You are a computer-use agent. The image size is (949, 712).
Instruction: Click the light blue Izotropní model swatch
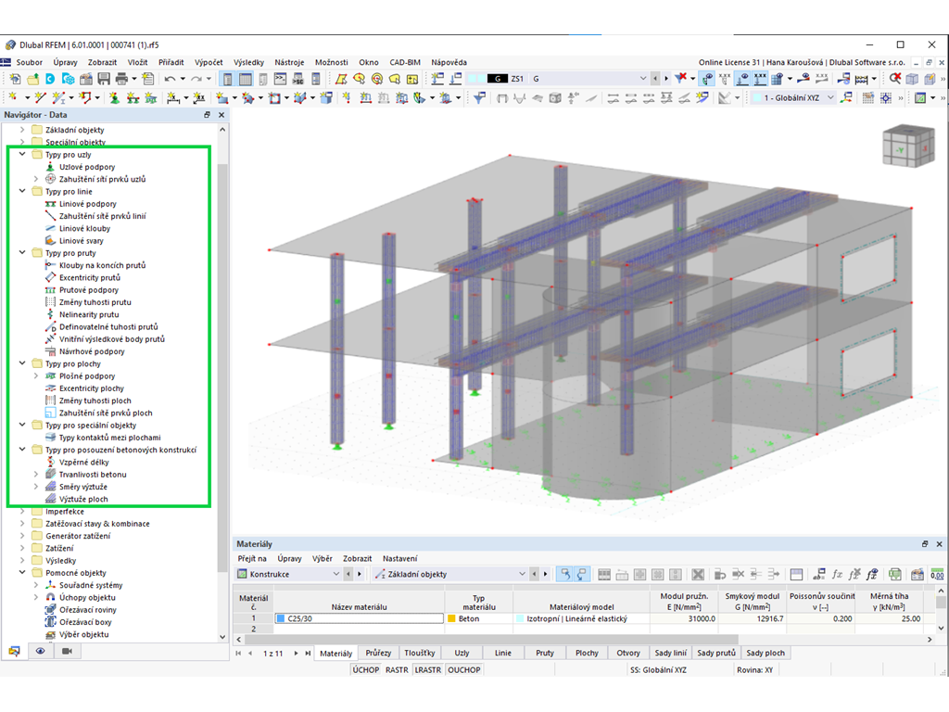point(520,618)
